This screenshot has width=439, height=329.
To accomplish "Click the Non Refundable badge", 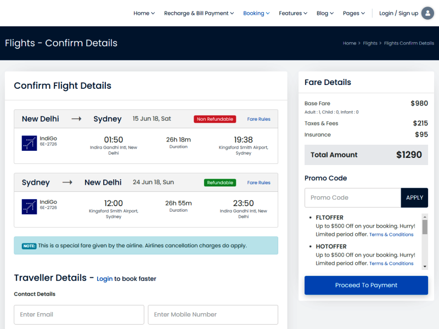I will pos(215,118).
